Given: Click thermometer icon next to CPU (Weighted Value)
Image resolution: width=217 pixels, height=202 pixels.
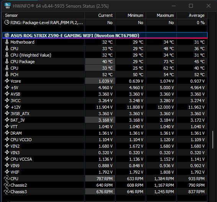Looking at the screenshot, I should coord(7,55).
